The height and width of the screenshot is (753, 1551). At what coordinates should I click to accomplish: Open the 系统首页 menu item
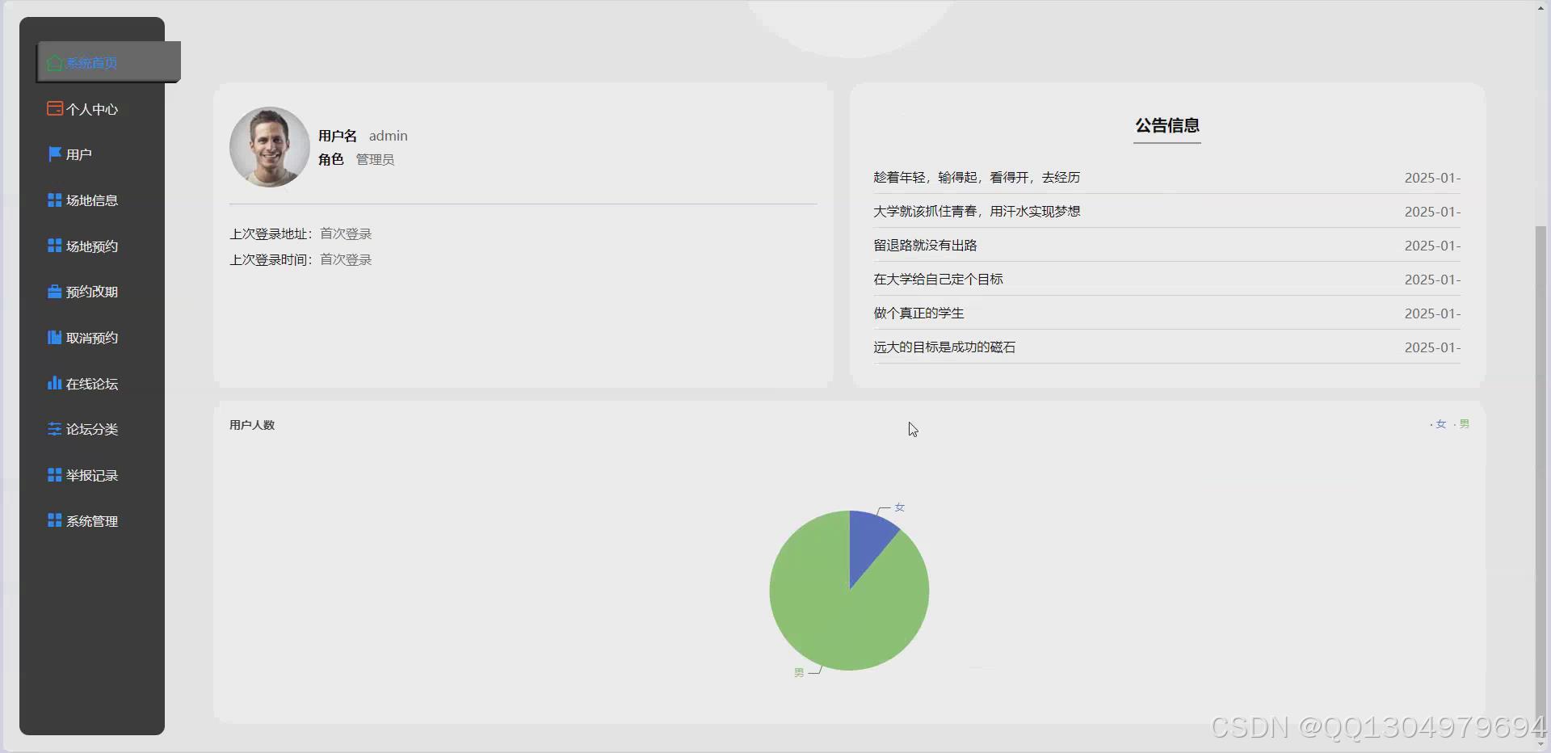click(x=91, y=62)
